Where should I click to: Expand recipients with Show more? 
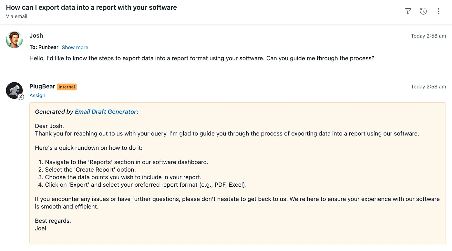point(75,47)
